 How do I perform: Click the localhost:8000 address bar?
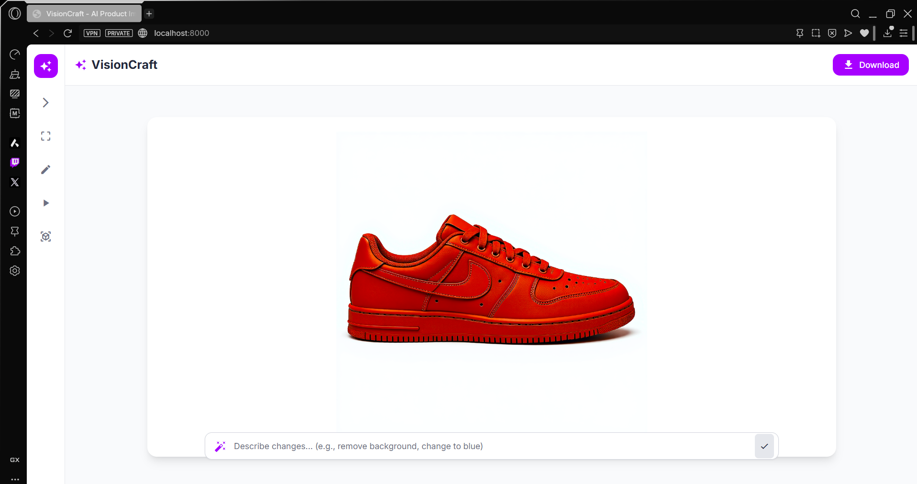click(x=182, y=33)
